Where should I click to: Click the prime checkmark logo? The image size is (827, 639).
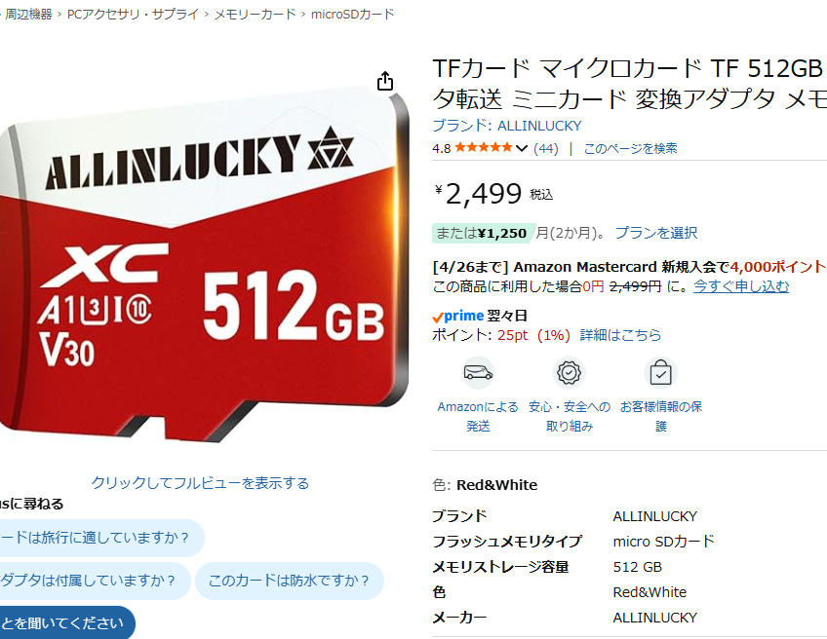(x=457, y=316)
